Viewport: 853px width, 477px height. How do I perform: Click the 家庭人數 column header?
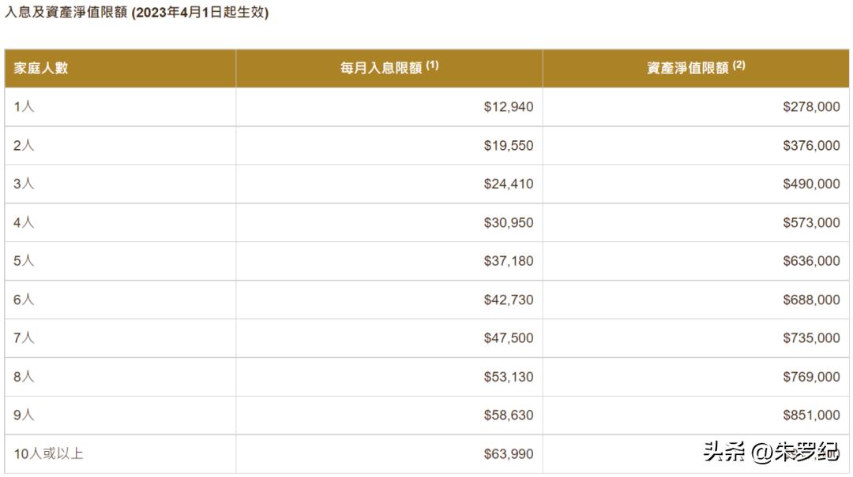click(x=41, y=68)
